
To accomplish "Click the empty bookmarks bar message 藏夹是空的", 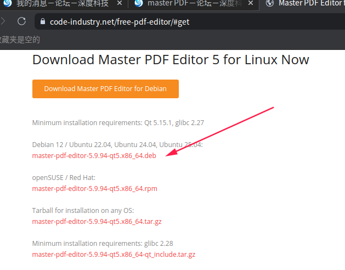I will point(20,40).
